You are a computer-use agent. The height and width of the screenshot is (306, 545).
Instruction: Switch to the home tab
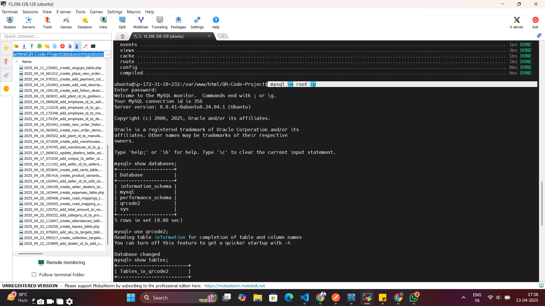pyautogui.click(x=123, y=36)
